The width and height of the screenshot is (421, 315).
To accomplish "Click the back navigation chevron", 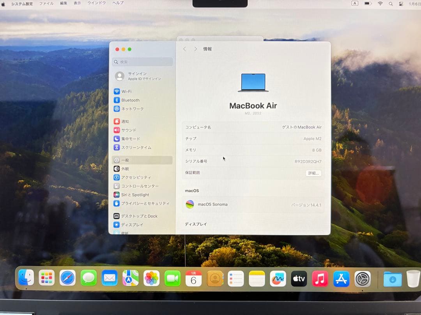I will coord(184,49).
